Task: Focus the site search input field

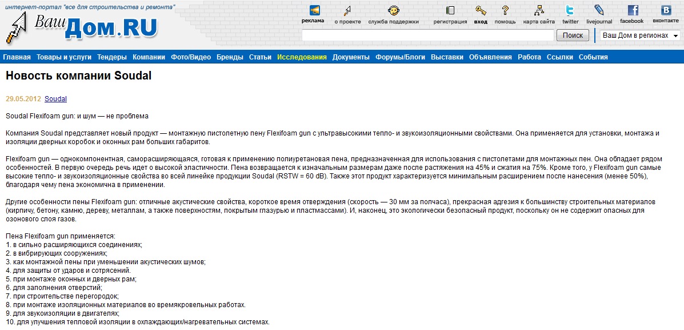Action: tap(427, 35)
